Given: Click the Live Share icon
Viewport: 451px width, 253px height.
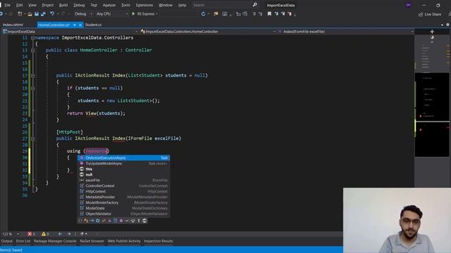Looking at the screenshot, I should 421,14.
